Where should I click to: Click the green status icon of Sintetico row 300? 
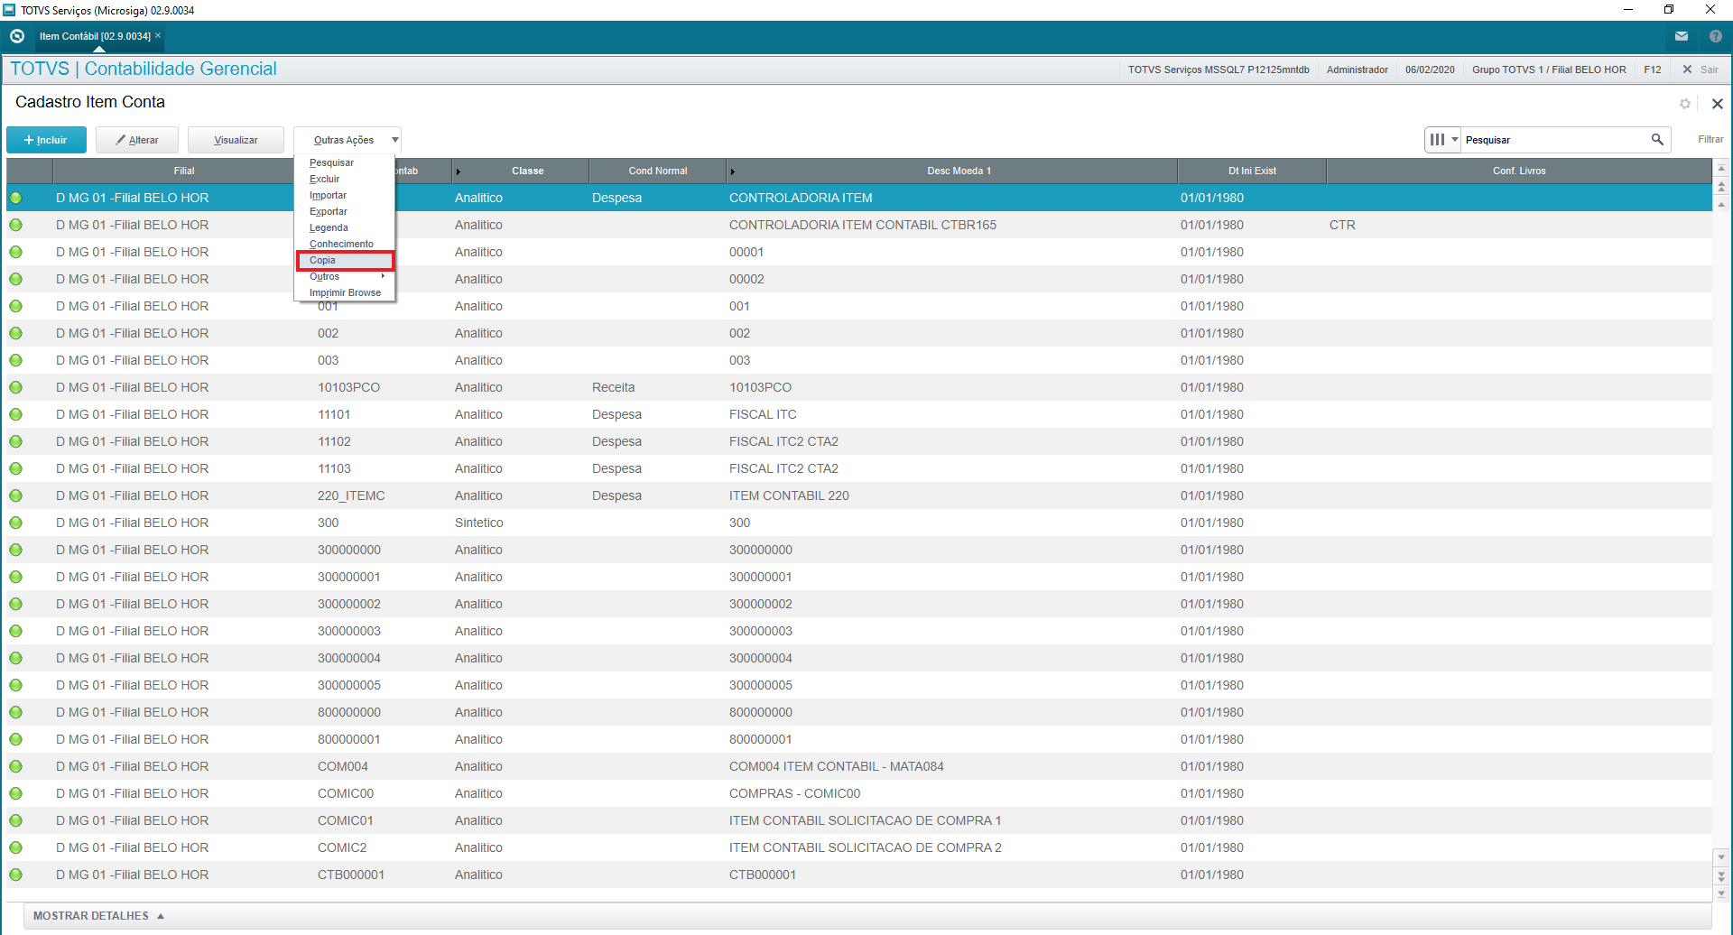click(16, 523)
